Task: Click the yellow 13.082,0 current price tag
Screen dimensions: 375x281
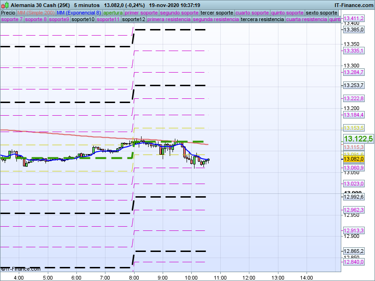Action: 353,159
